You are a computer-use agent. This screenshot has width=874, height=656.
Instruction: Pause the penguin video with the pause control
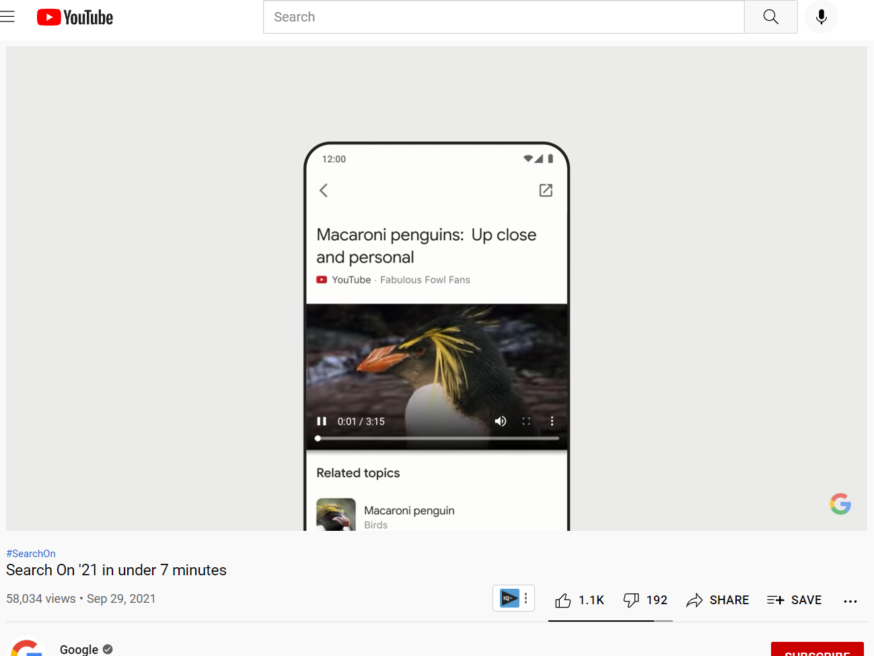click(322, 421)
